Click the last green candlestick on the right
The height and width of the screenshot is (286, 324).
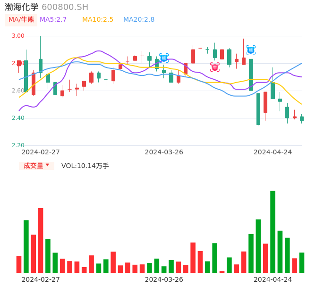302,118
